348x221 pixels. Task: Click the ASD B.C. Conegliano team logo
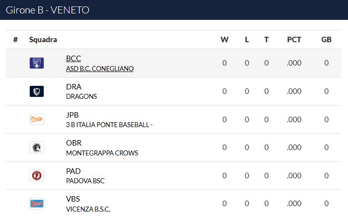coord(37,63)
